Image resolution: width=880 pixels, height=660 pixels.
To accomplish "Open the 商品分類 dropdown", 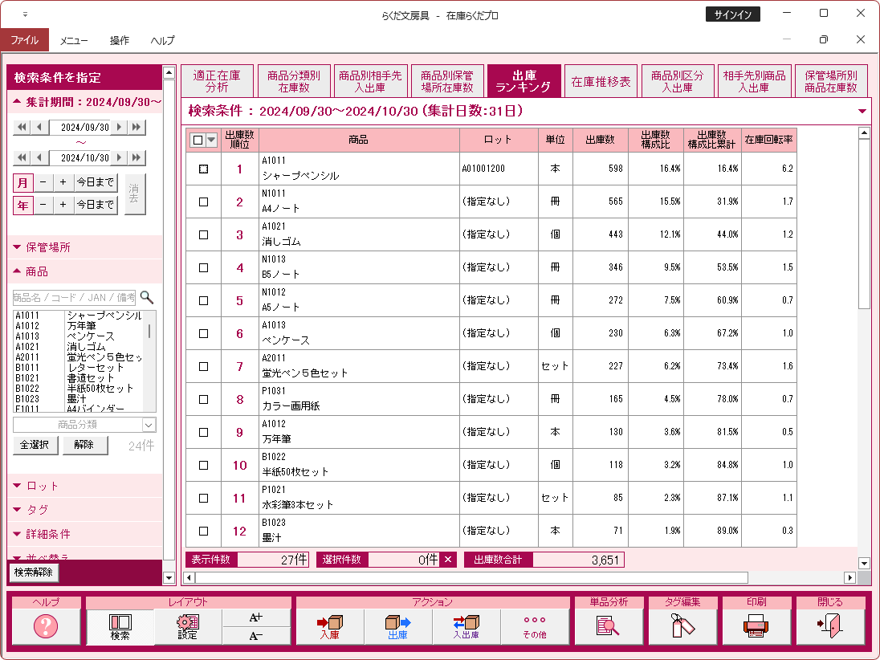I will click(x=84, y=425).
